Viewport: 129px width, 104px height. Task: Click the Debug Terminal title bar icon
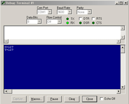click(3, 3)
